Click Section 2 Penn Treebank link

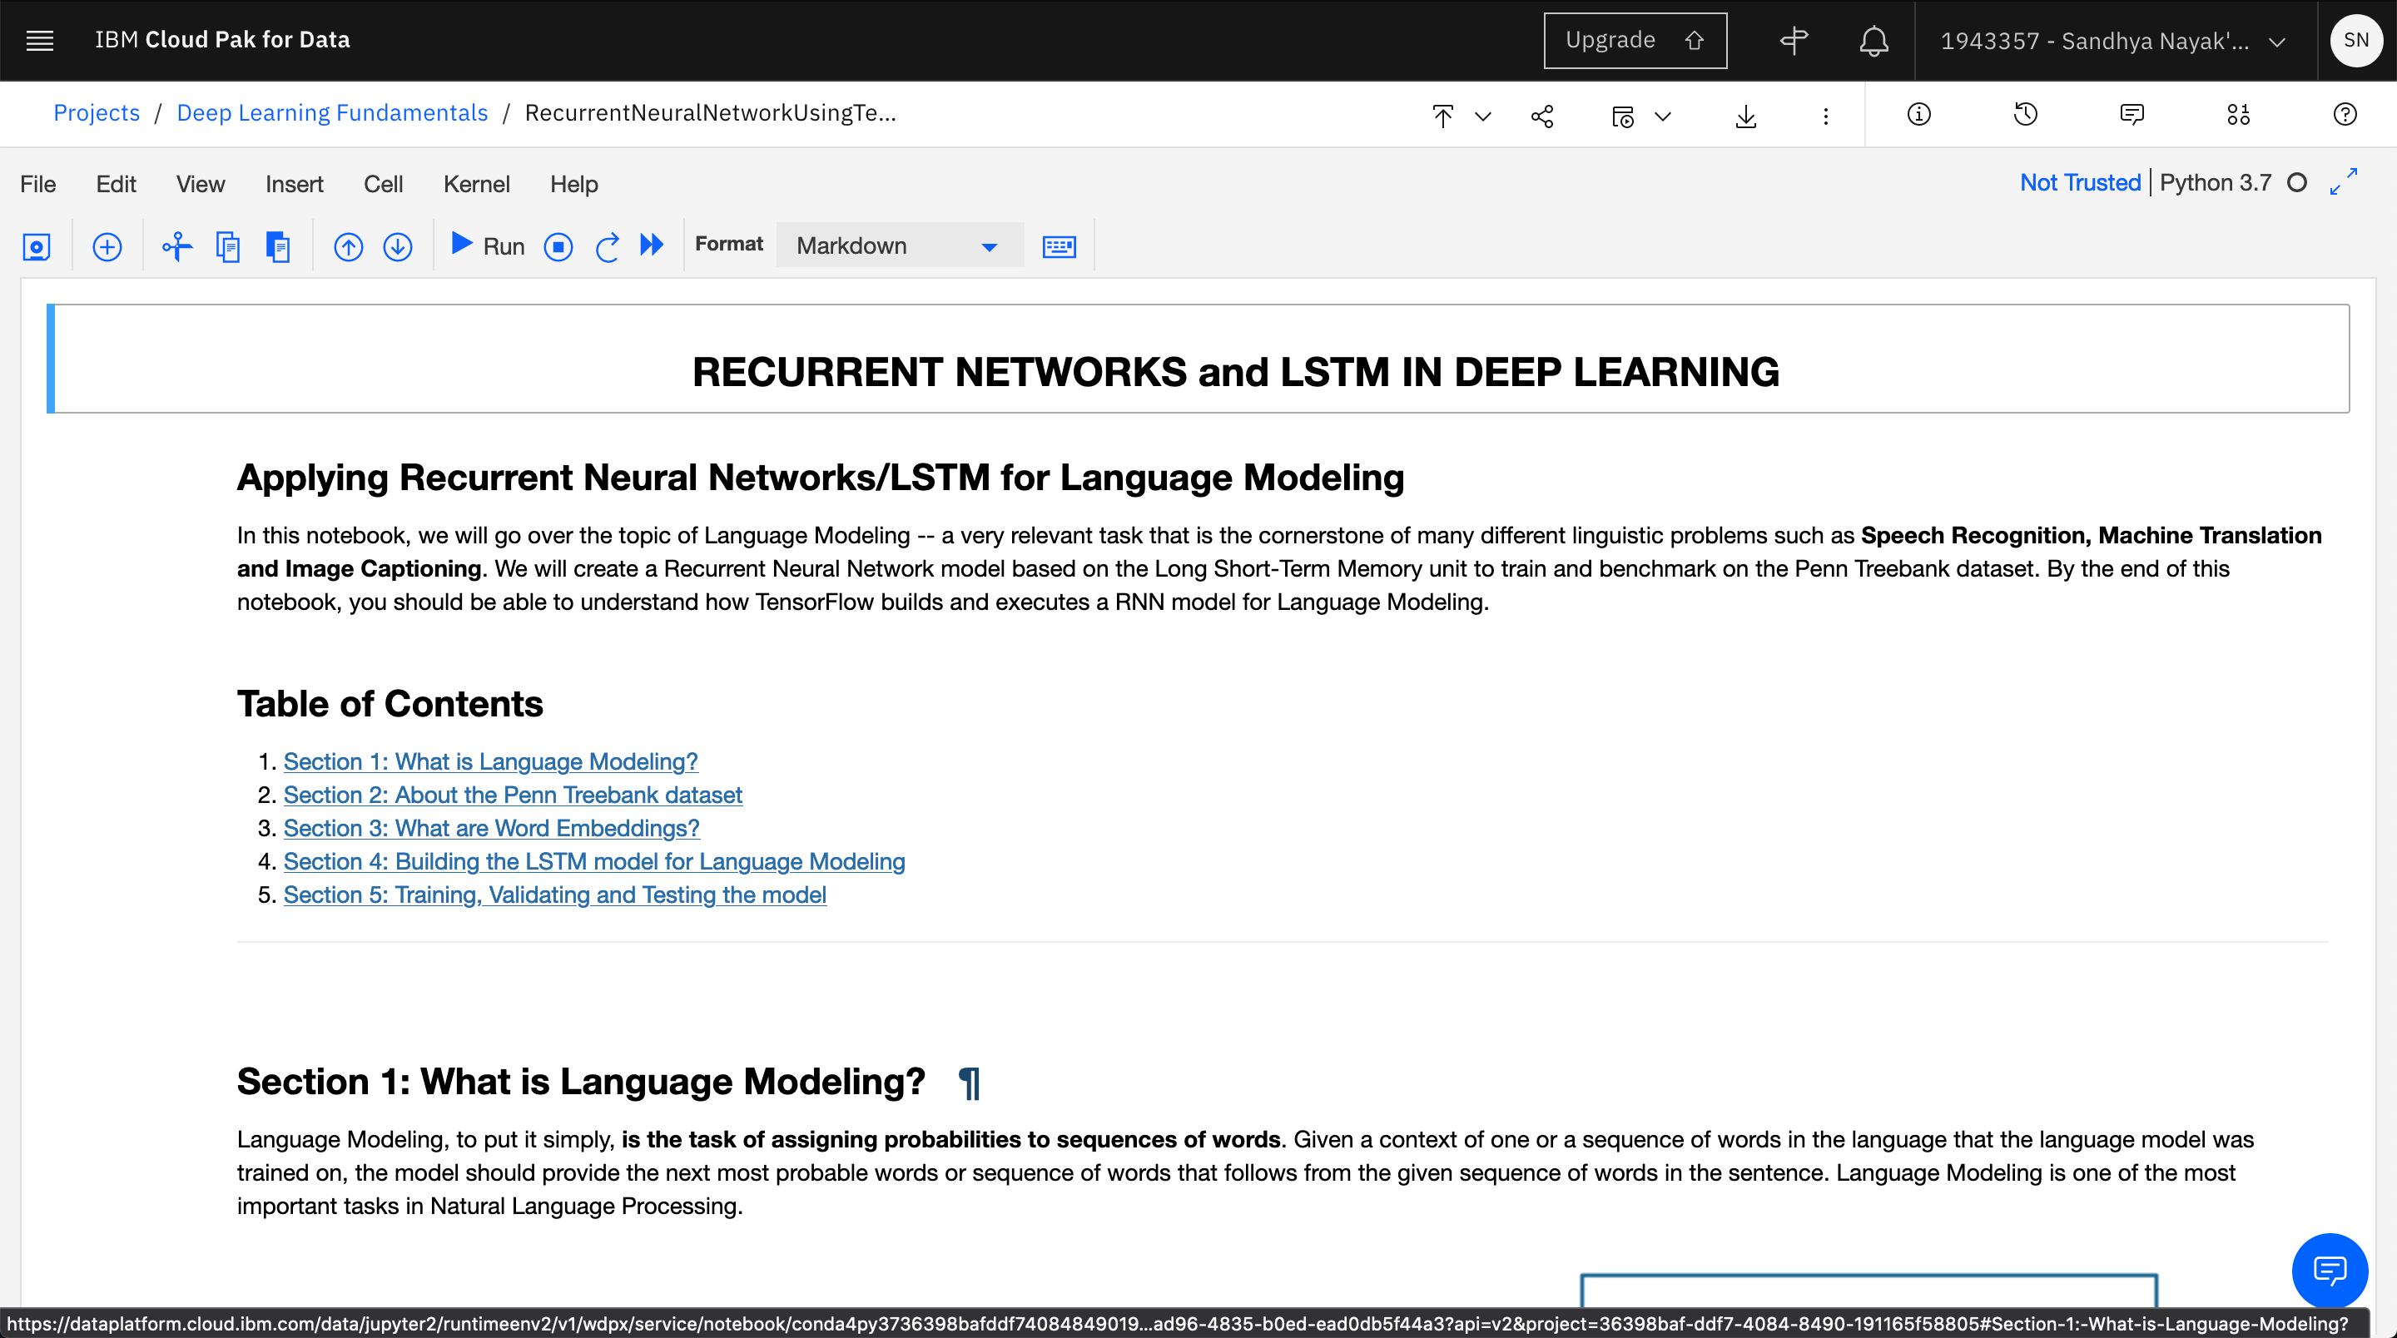pyautogui.click(x=512, y=795)
